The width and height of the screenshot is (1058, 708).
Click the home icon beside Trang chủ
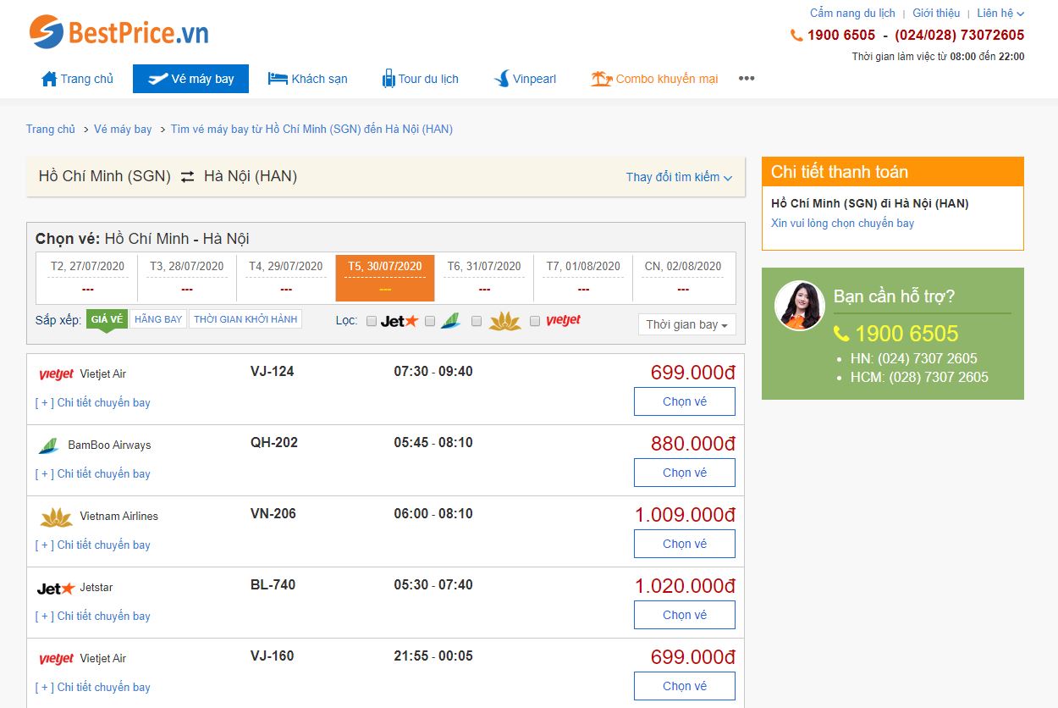[x=49, y=79]
